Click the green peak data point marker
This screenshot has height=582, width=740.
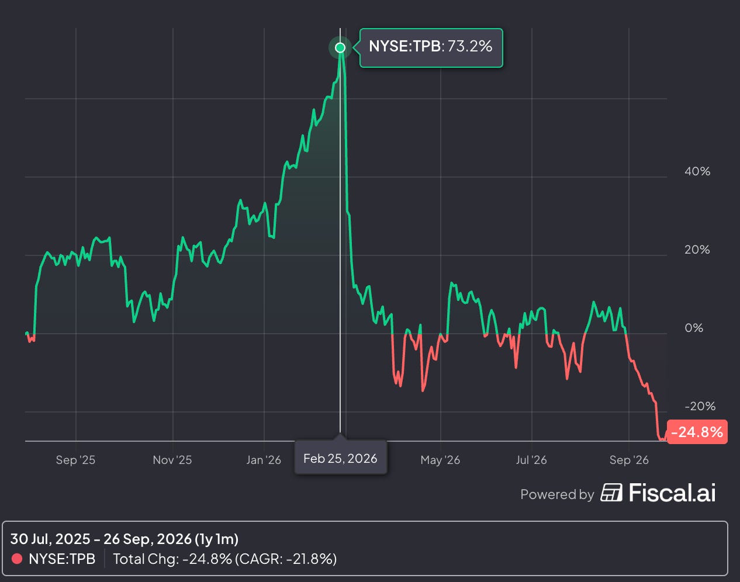(x=340, y=47)
